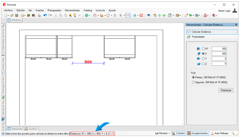Select the arrow pointer selection tool

point(121,15)
